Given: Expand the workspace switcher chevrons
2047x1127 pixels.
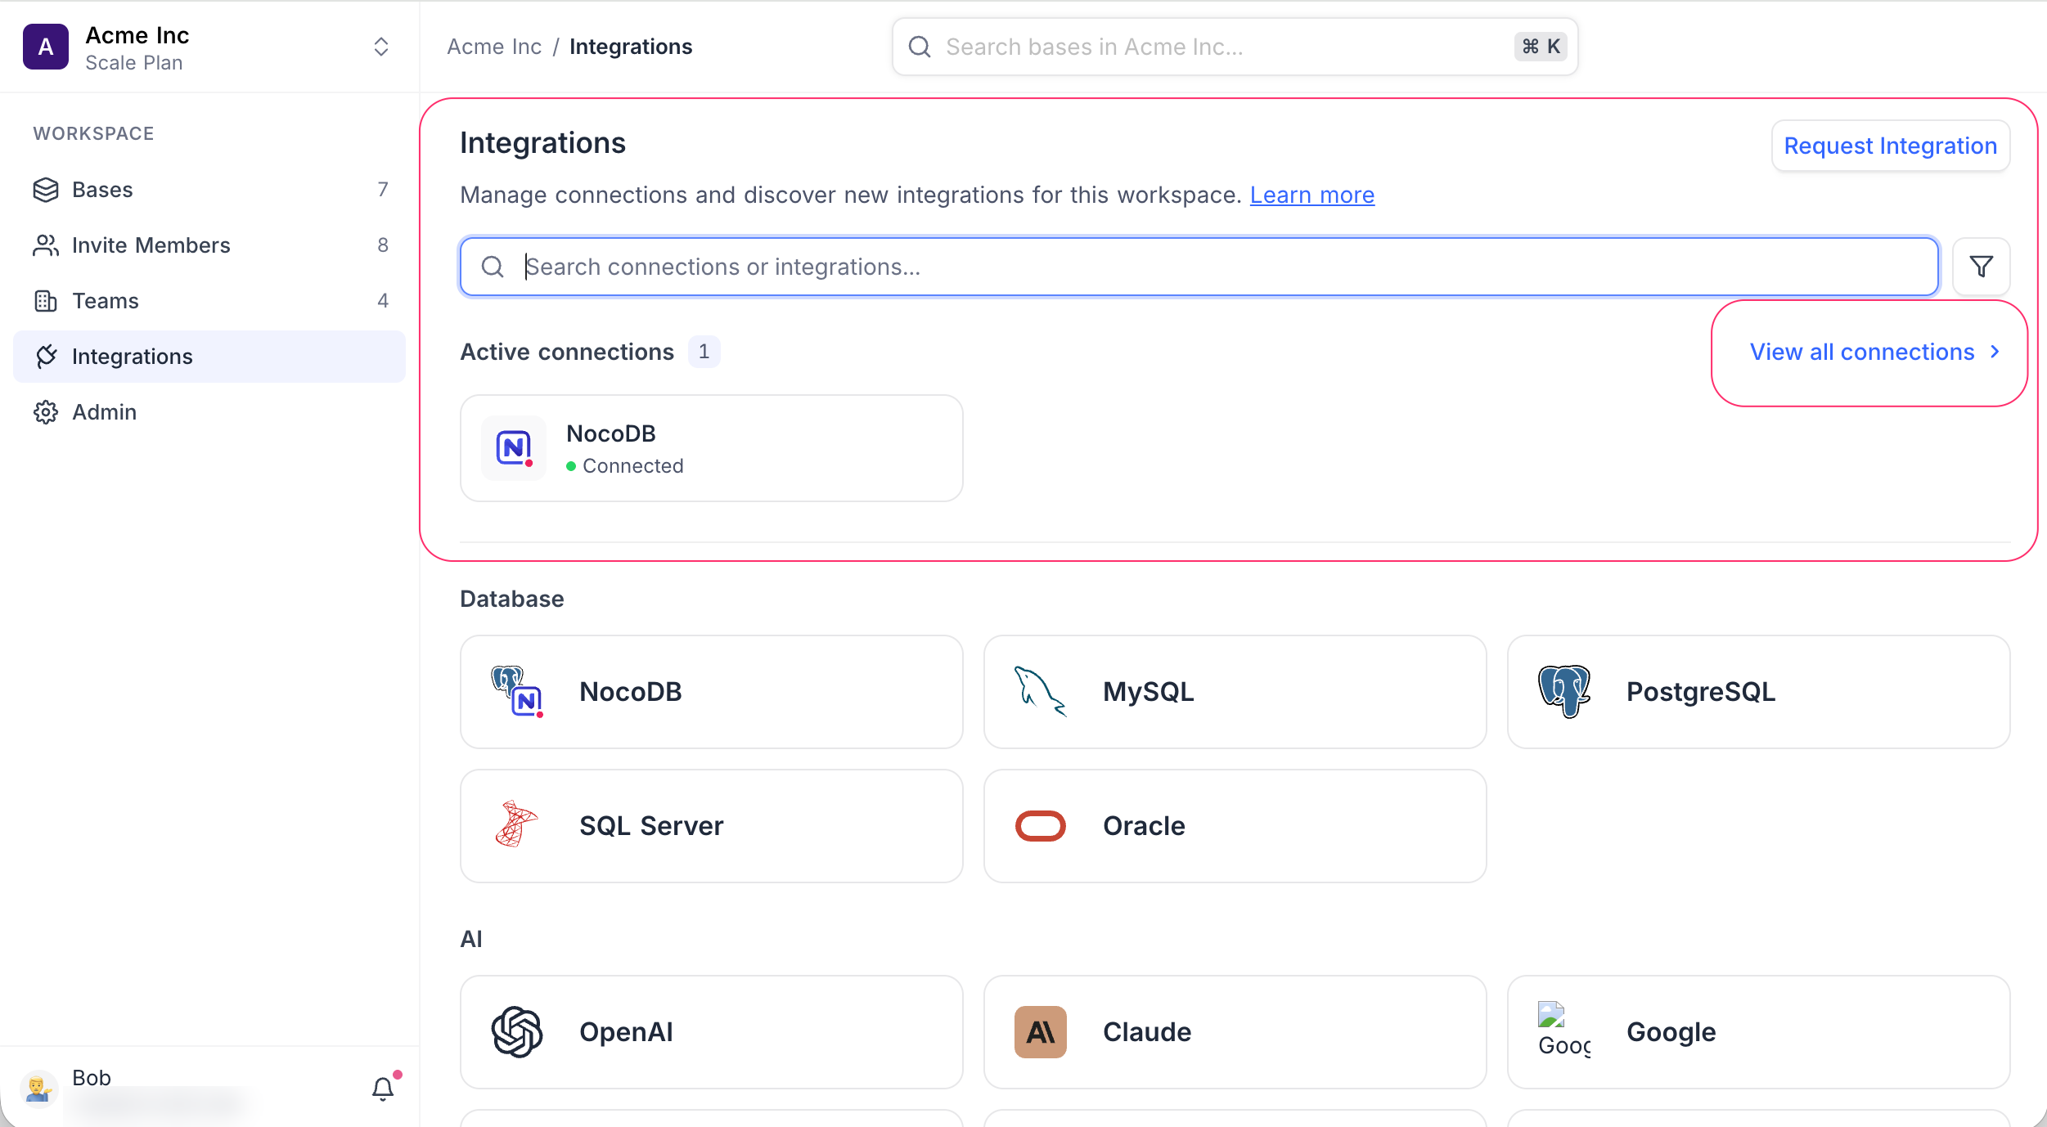Looking at the screenshot, I should click(380, 47).
